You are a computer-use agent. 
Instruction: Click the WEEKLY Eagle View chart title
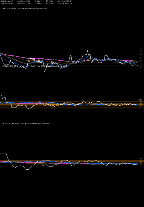(x=34, y=66)
